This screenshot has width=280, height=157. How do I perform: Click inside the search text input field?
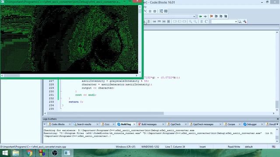[223, 21]
